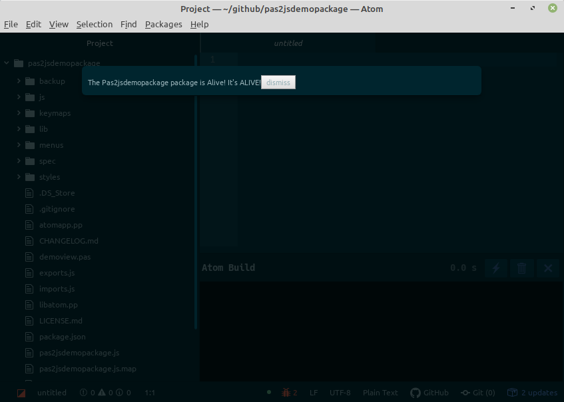This screenshot has width=564, height=402.
Task: Switch to the untitled editor tab
Action: (288, 43)
